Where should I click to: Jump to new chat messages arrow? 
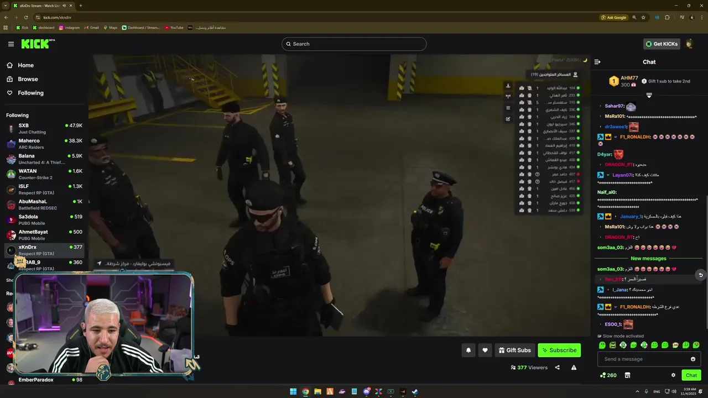[700, 275]
